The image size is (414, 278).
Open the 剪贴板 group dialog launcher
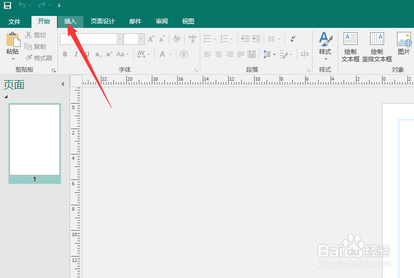click(53, 70)
